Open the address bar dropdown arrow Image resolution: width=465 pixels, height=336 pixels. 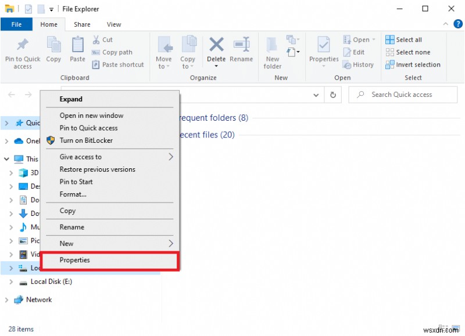(316, 95)
